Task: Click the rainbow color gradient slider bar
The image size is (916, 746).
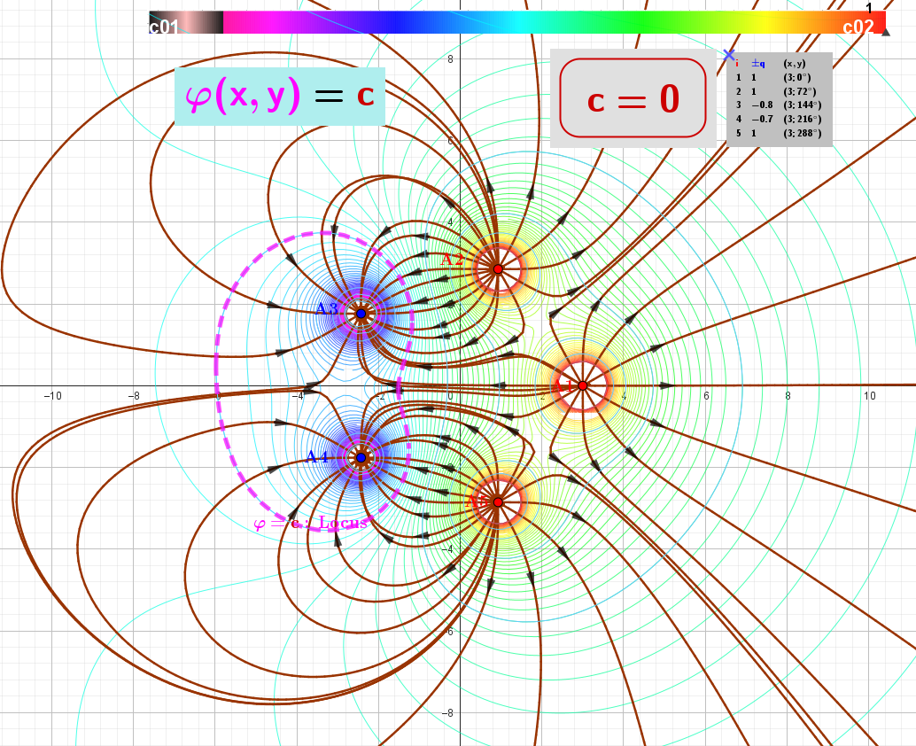Action: [517, 22]
